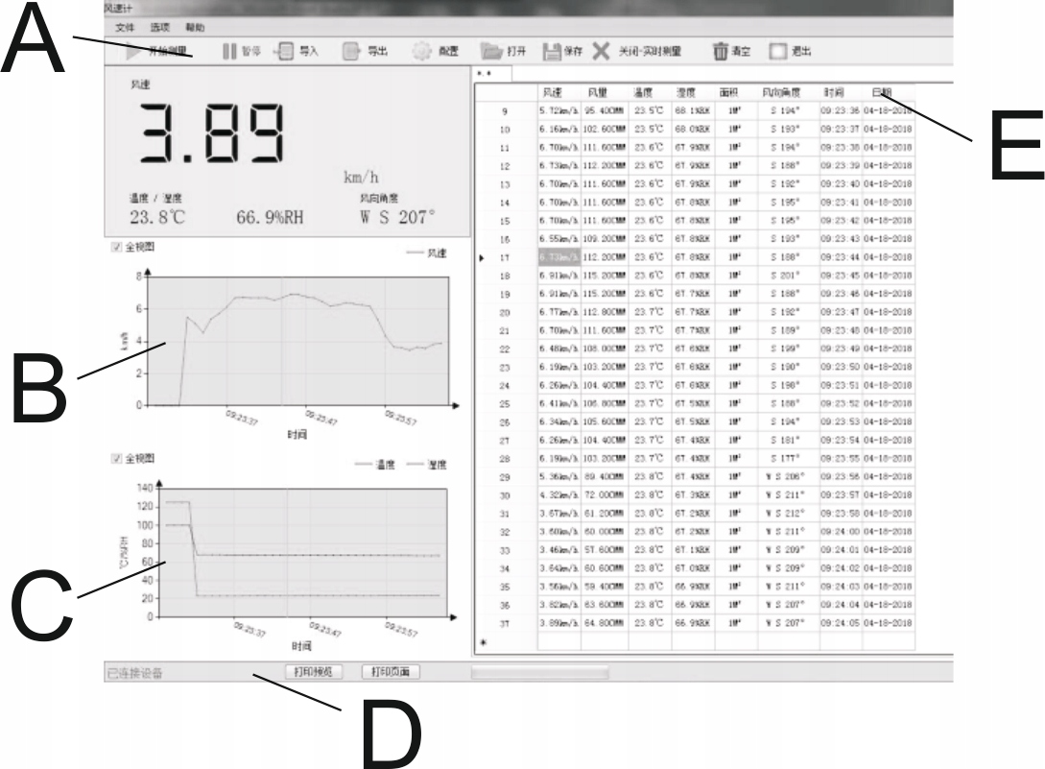The image size is (1045, 769).
Task: Click air volume cell 72.00CMM in row 30
Action: point(605,495)
